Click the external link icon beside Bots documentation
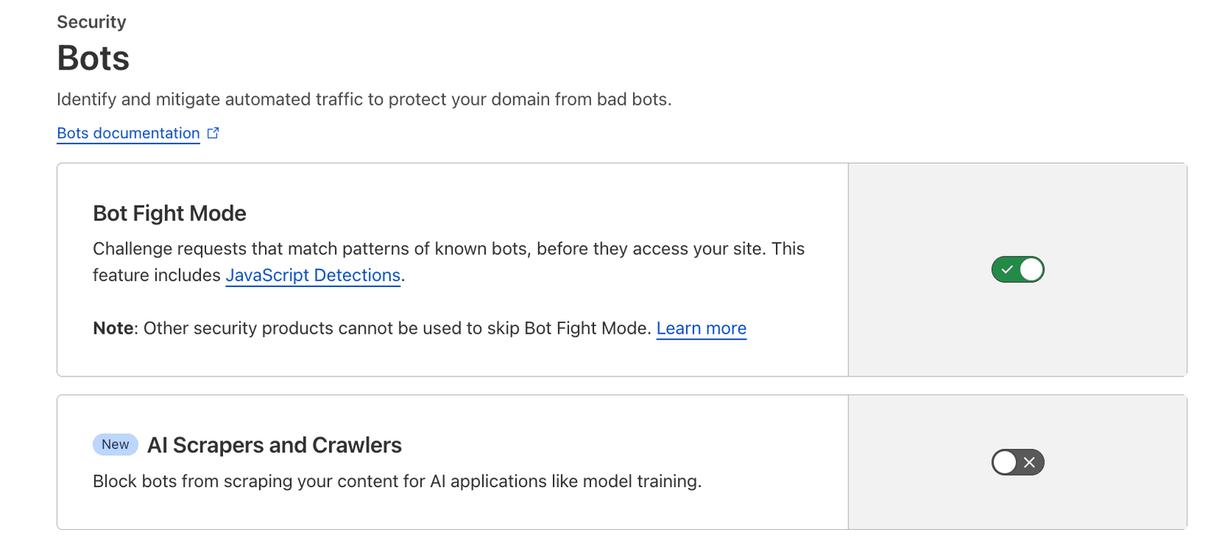This screenshot has height=549, width=1222. click(212, 133)
